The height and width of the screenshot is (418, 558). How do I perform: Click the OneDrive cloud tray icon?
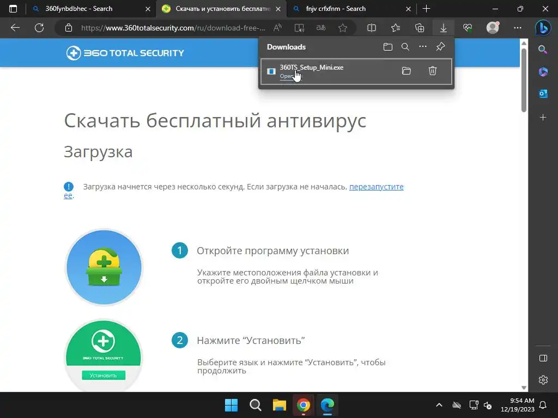(x=457, y=405)
